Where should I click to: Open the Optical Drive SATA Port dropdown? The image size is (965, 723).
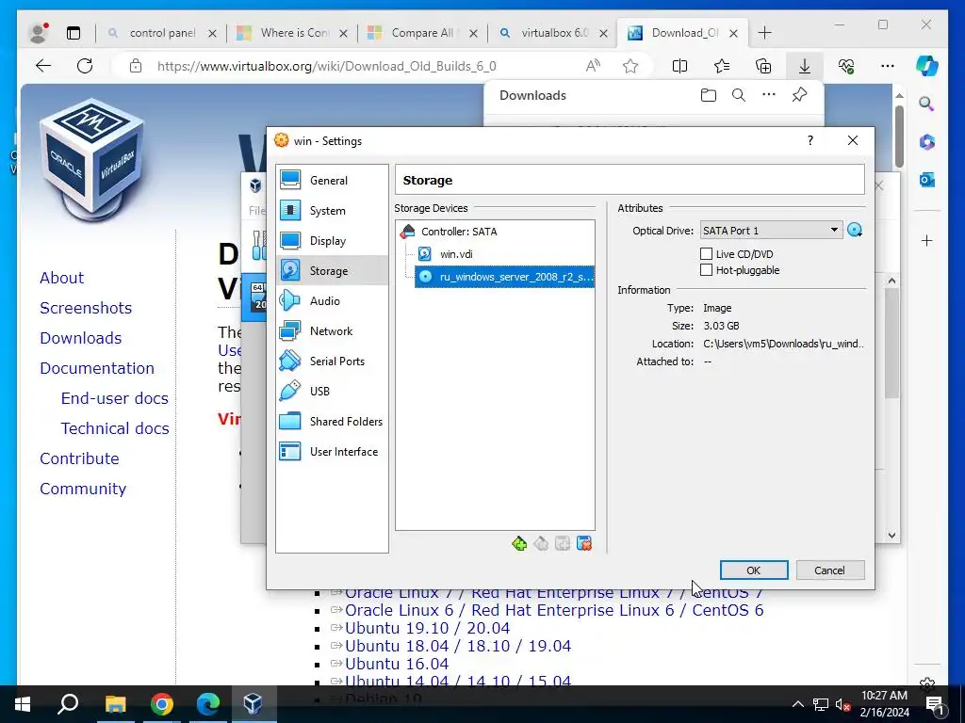(x=771, y=231)
